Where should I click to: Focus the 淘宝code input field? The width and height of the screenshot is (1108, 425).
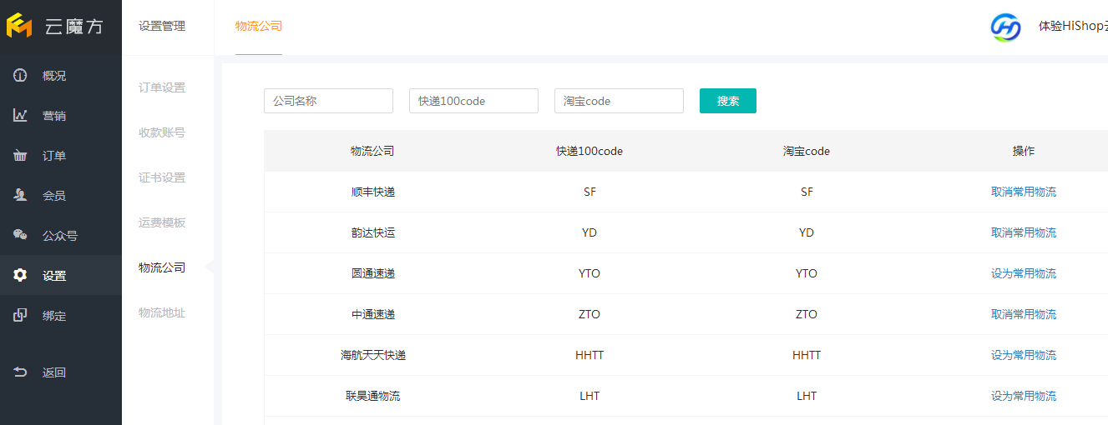tap(619, 101)
